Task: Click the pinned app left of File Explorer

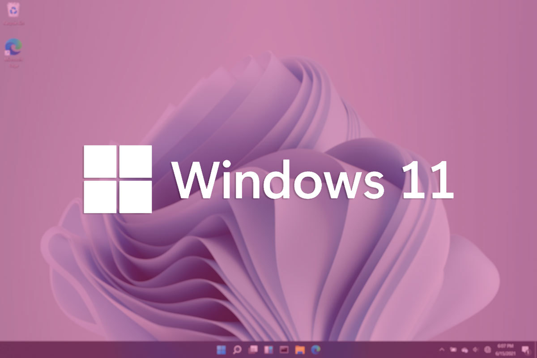Action: coord(284,349)
